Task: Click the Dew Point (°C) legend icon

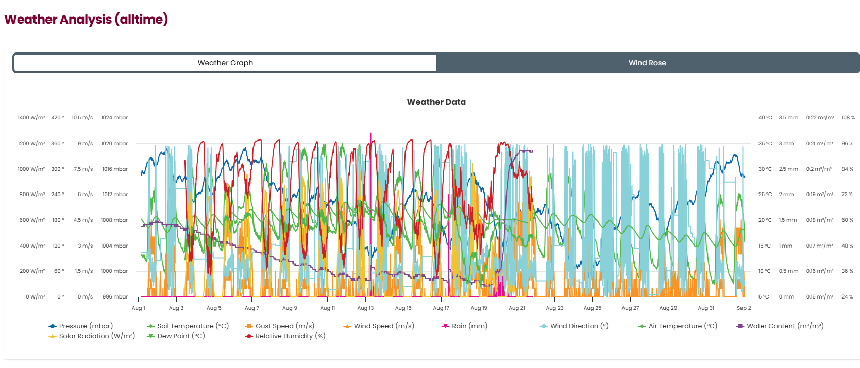Action: point(151,336)
